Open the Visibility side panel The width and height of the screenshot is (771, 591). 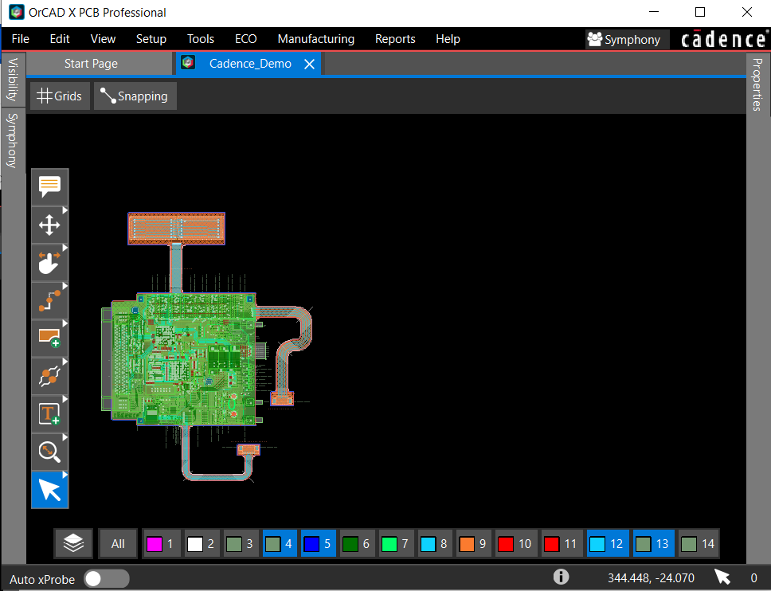click(13, 80)
